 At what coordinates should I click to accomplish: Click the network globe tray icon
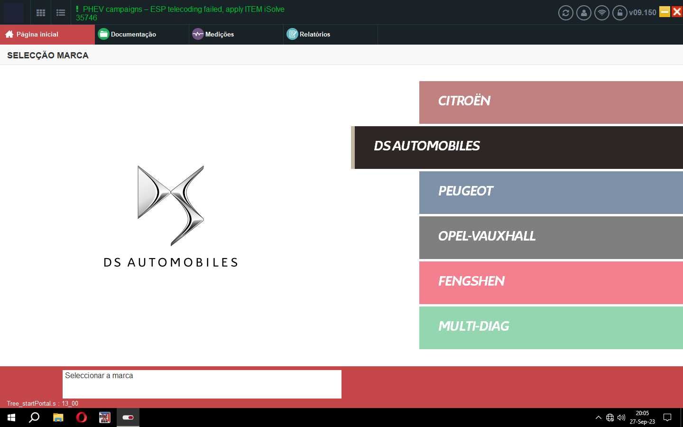pos(610,418)
